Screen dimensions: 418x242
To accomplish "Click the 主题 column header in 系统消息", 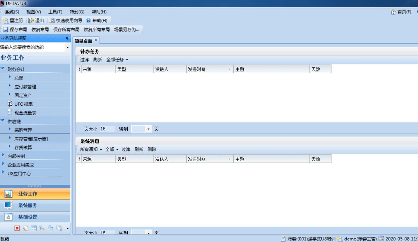I will pyautogui.click(x=272, y=159).
